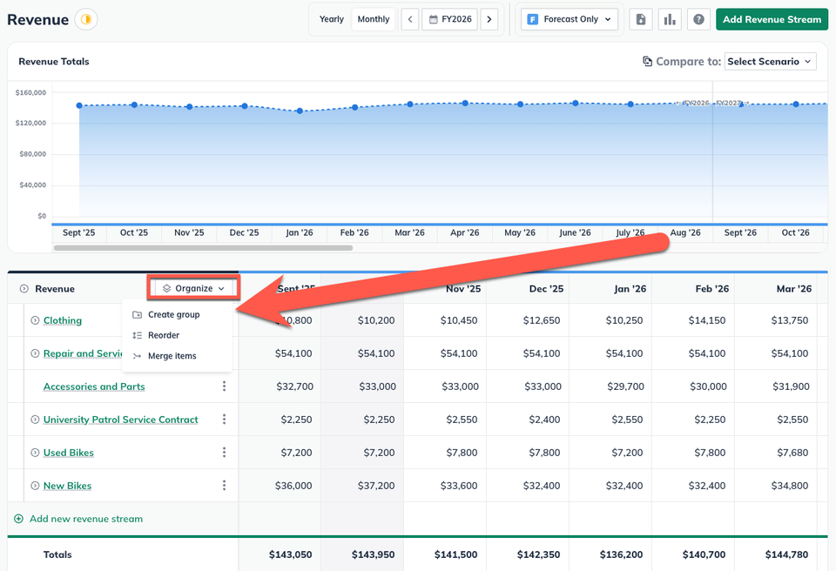The image size is (836, 571).
Task: Expand the Repair and Service row
Action: (x=35, y=353)
